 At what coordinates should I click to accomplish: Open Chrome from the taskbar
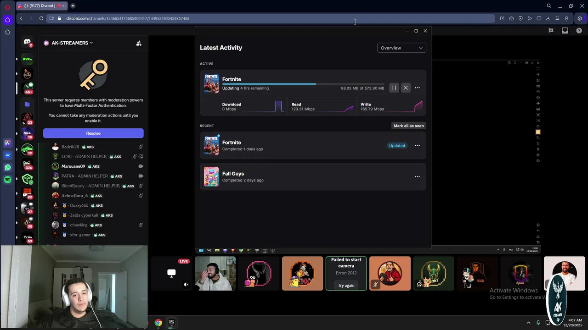click(x=158, y=323)
